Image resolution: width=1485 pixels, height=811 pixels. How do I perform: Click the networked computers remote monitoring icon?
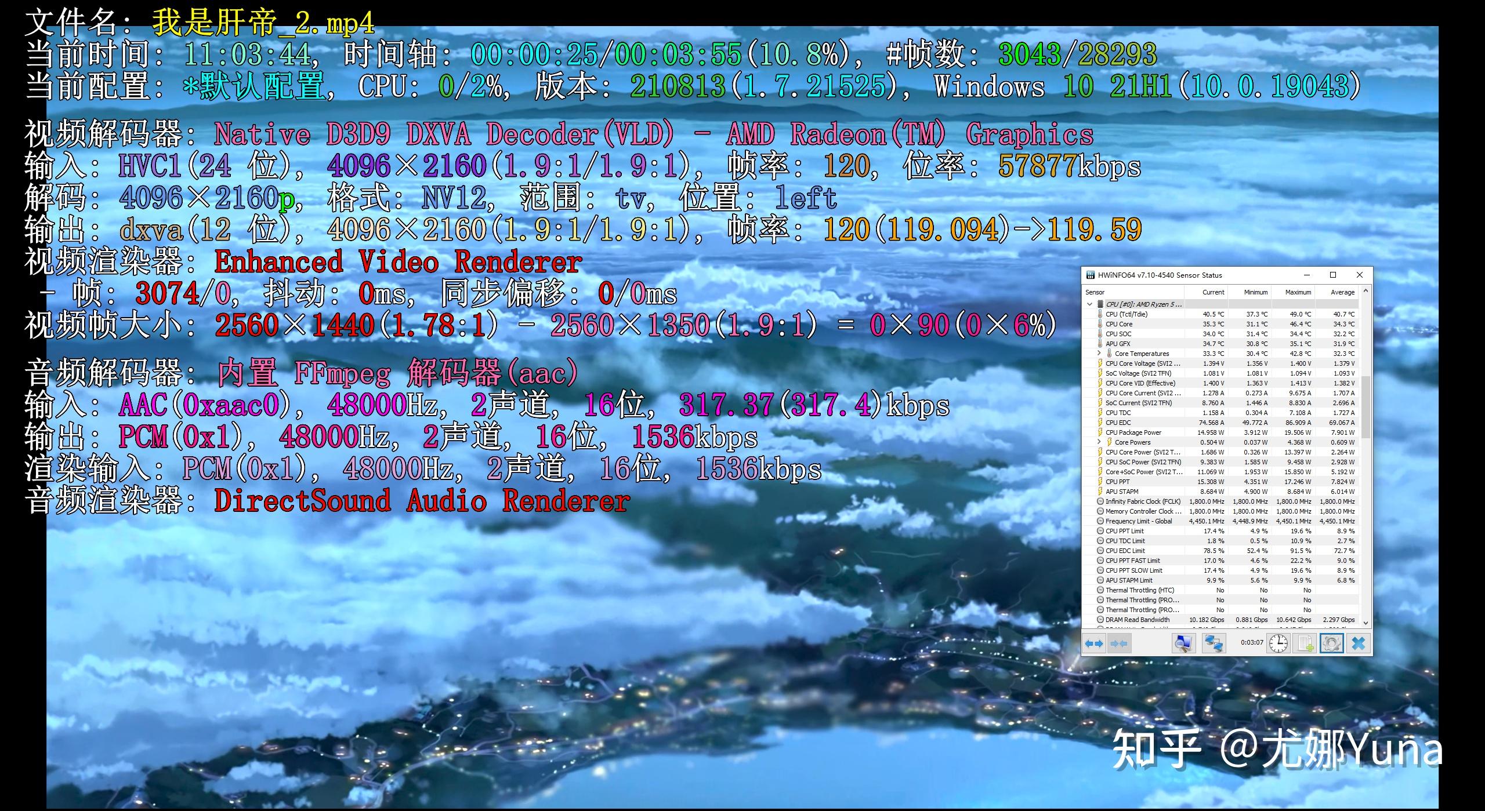(x=1214, y=643)
